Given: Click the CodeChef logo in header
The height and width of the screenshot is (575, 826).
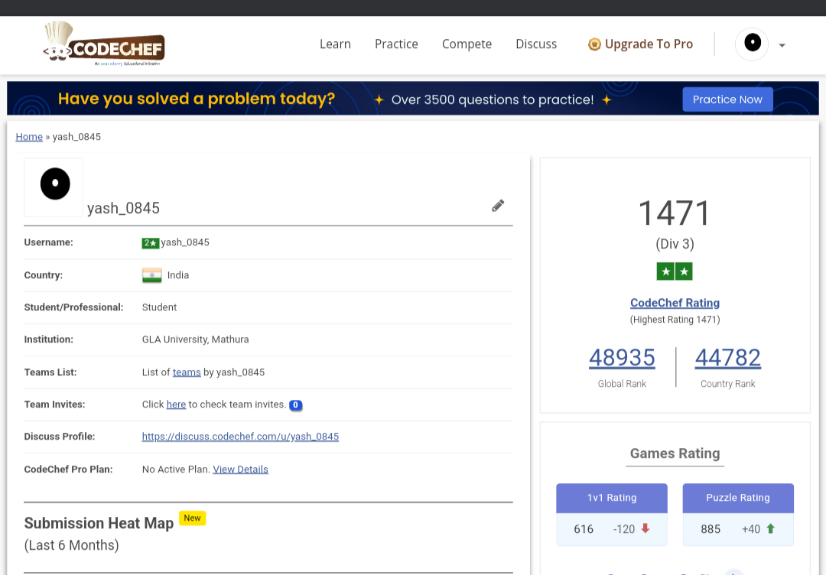Looking at the screenshot, I should click(104, 44).
